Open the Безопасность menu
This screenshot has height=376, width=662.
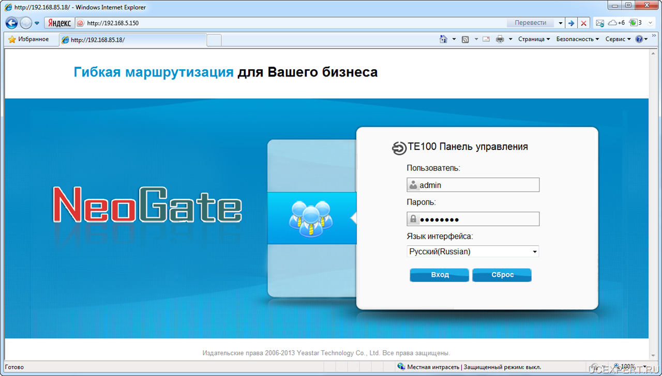pos(578,39)
